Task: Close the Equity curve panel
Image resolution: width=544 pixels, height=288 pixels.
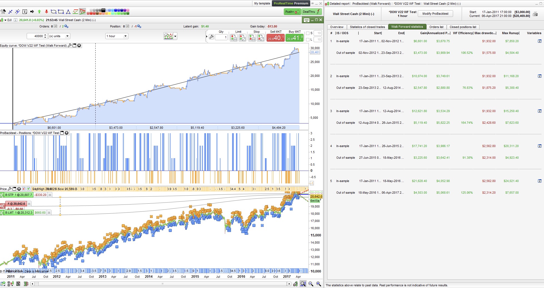Action: tap(79, 46)
